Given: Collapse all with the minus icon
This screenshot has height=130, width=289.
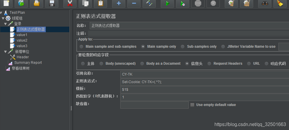Looking at the screenshot, I should tap(134, 4).
